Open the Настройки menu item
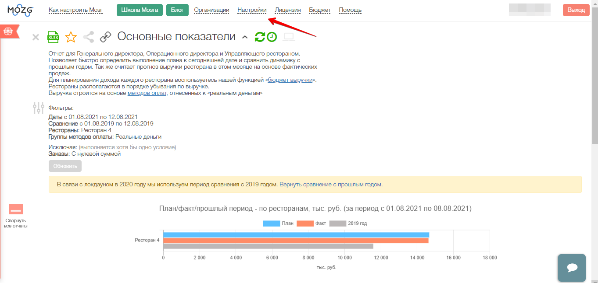 [252, 10]
